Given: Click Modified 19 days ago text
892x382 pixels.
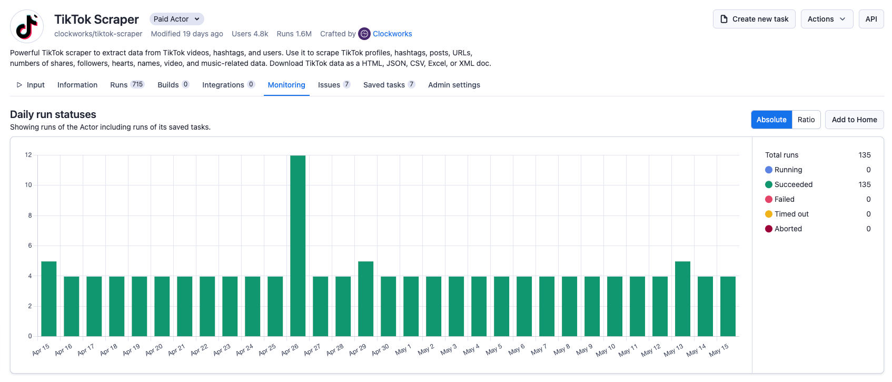Looking at the screenshot, I should point(187,34).
